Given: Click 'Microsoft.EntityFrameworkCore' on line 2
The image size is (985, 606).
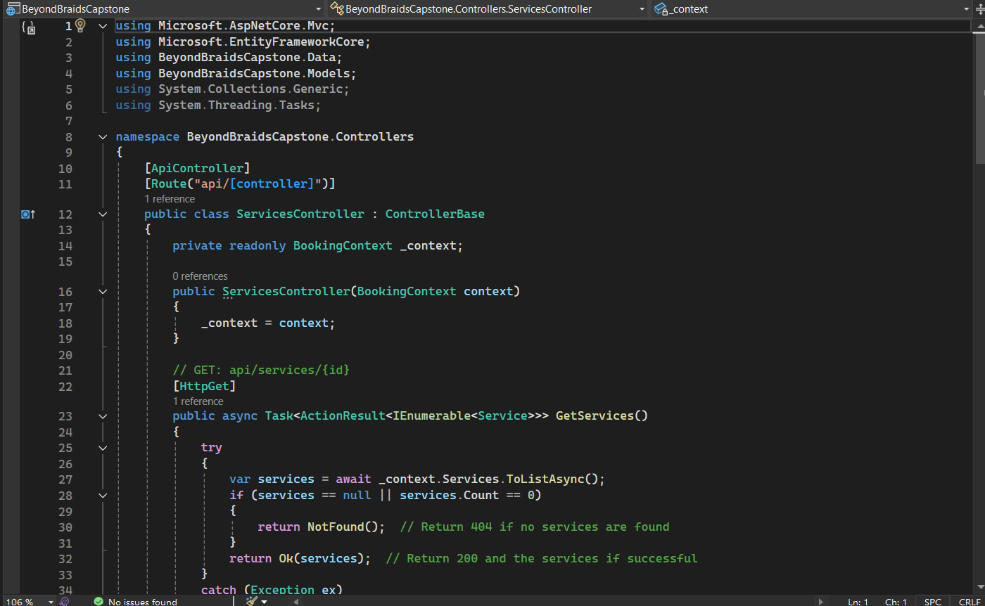Looking at the screenshot, I should 261,41.
